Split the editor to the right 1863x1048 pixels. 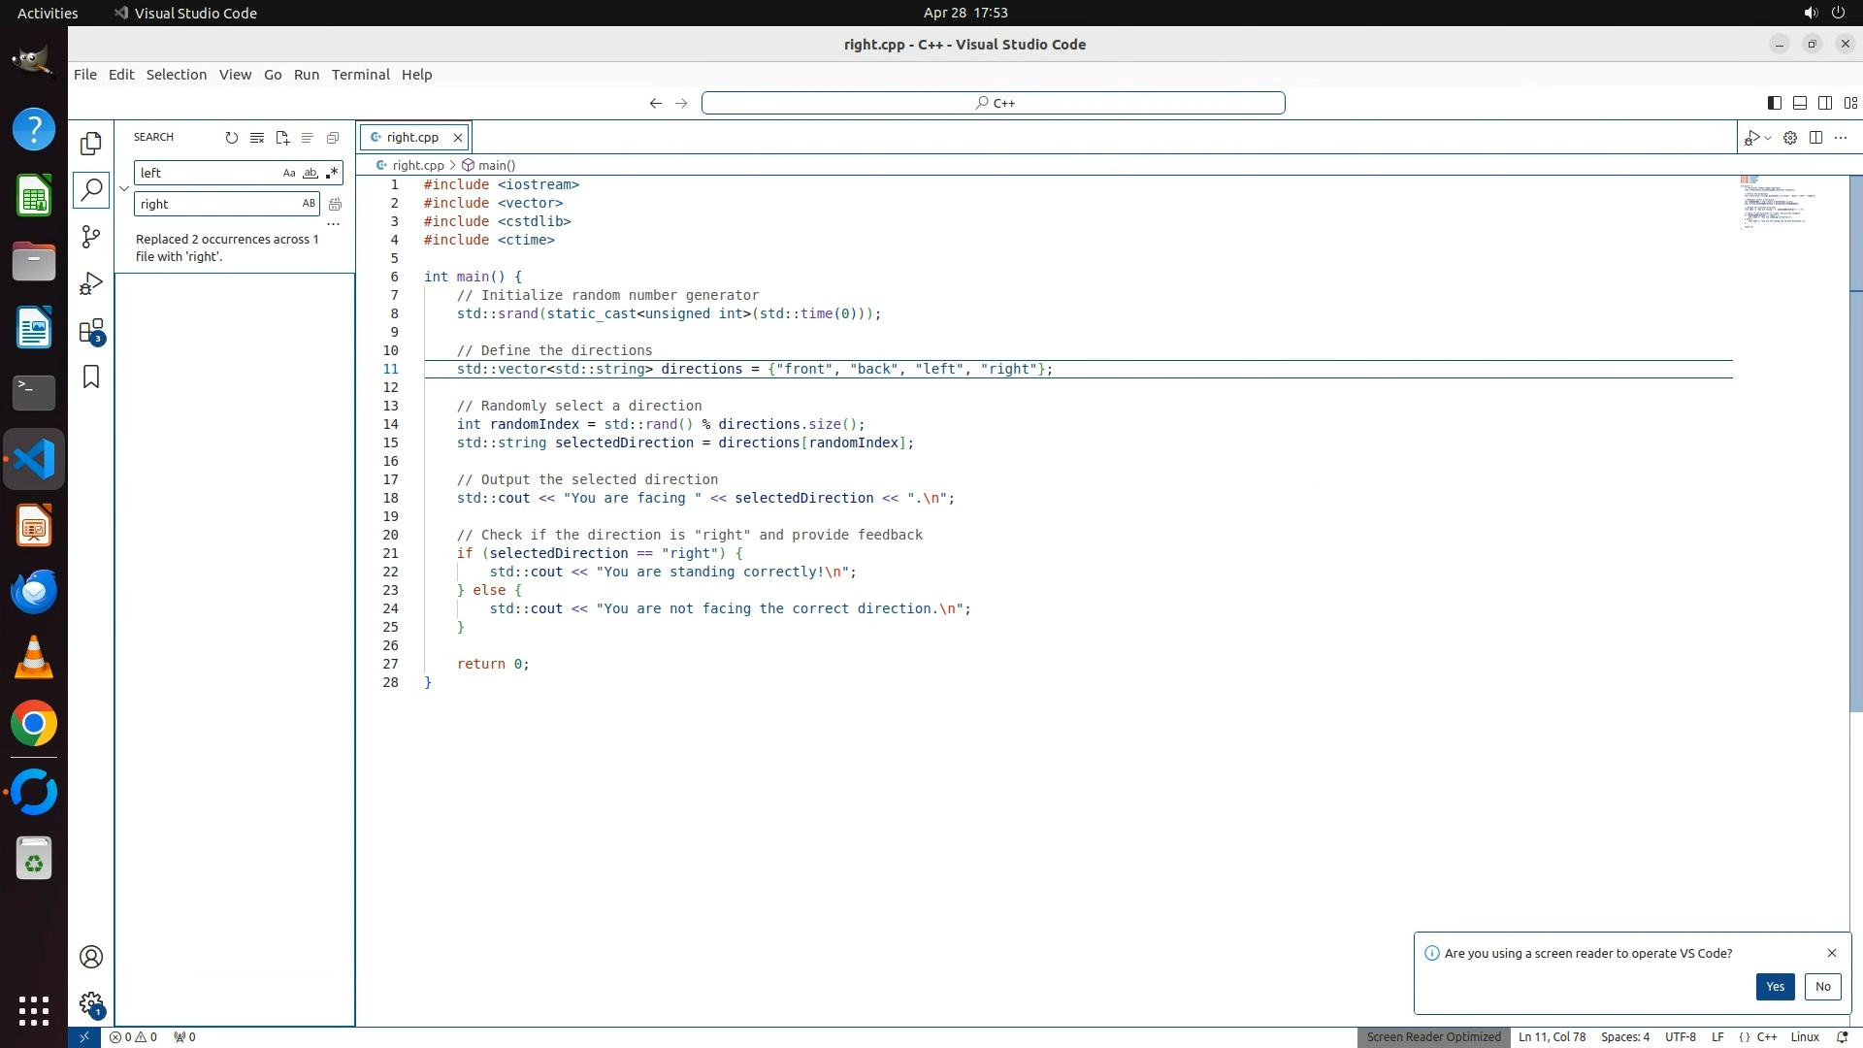[1815, 138]
